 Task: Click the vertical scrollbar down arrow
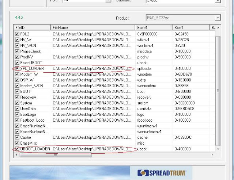[218, 149]
